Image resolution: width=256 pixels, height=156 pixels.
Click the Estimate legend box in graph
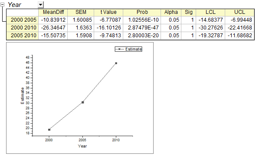click(128, 49)
